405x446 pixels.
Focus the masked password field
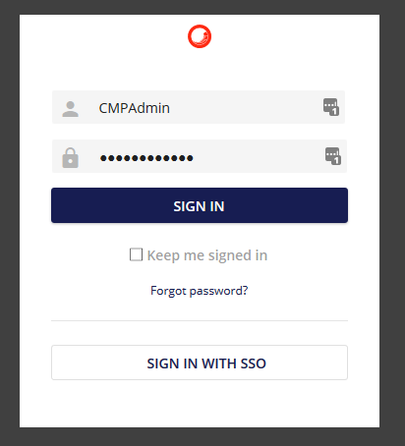pos(200,156)
